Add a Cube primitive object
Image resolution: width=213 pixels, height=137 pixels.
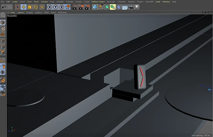(95, 7)
